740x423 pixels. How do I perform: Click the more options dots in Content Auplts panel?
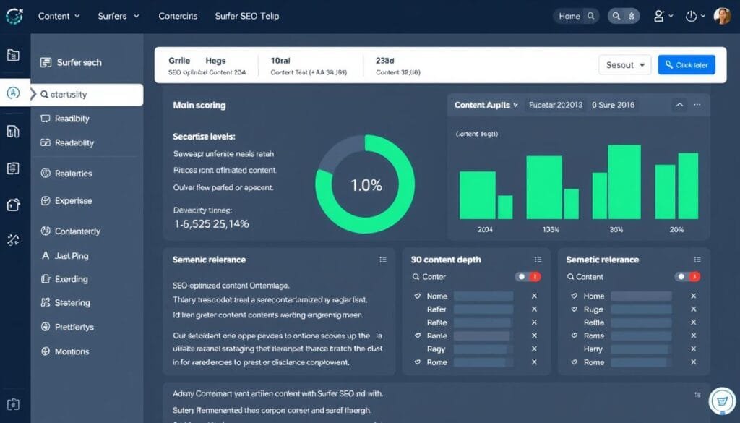[x=697, y=105]
